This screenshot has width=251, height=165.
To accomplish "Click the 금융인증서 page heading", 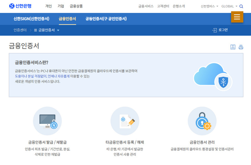I will [x=24, y=46].
